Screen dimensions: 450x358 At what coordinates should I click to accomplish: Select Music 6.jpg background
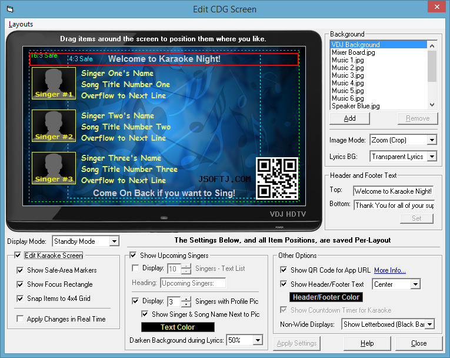(379, 98)
